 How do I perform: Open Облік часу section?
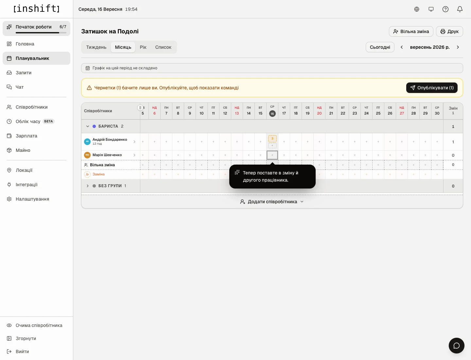tap(36, 121)
